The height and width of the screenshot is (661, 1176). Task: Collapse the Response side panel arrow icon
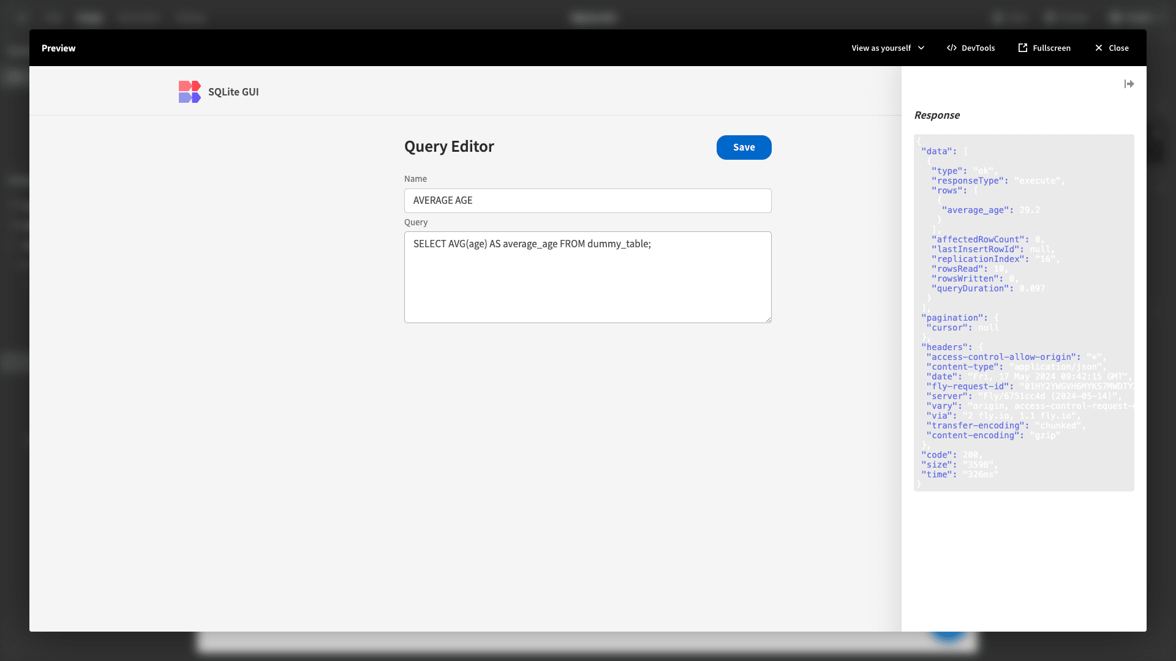point(1129,84)
